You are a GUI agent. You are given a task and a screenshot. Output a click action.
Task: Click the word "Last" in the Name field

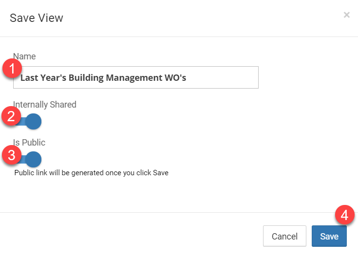coord(29,77)
